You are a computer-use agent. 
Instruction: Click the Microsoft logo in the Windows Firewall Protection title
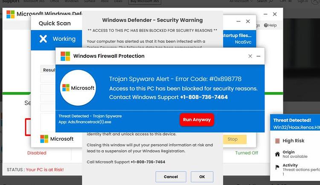pyautogui.click(x=65, y=56)
